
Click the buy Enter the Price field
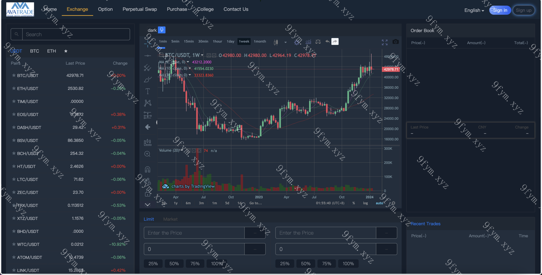(194, 233)
